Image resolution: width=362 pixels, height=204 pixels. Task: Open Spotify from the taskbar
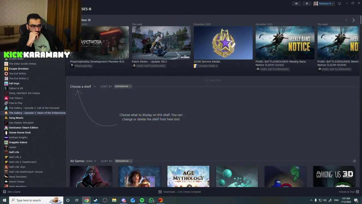click(x=142, y=200)
